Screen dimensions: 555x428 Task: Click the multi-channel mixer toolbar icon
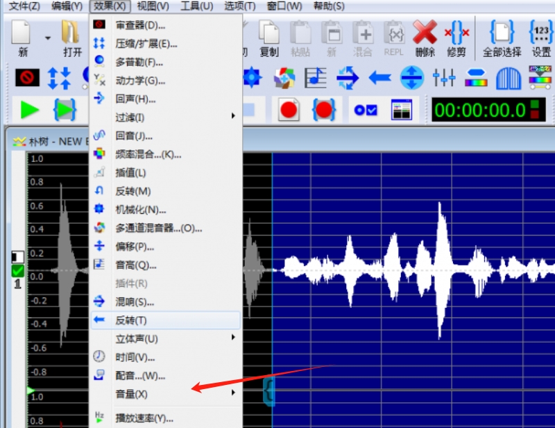point(284,78)
